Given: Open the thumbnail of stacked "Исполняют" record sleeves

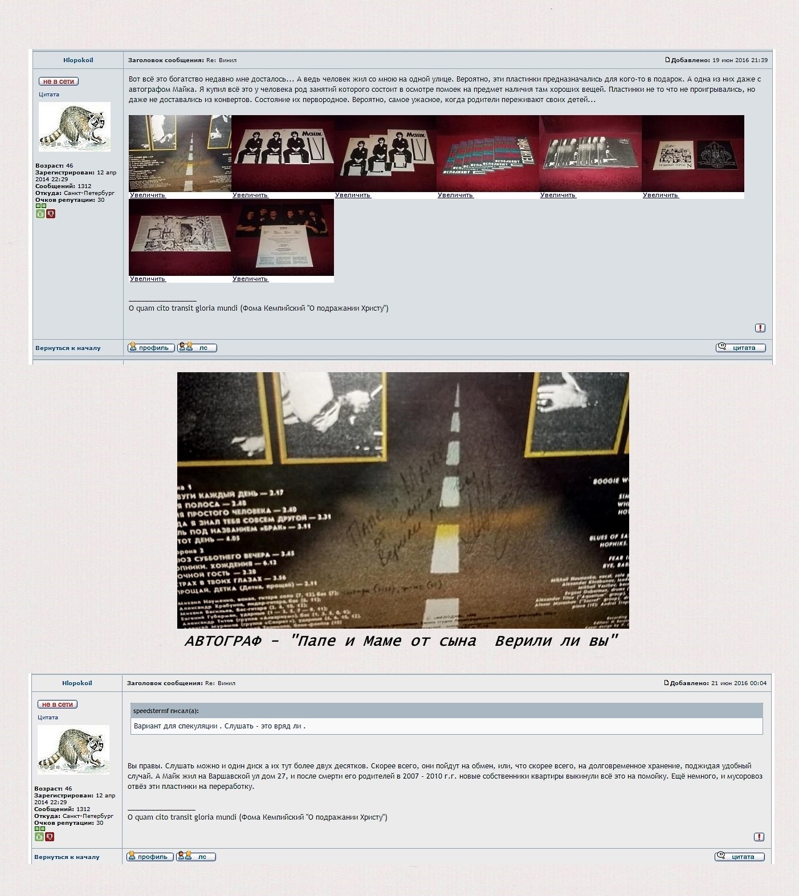Looking at the screenshot, I should tap(488, 153).
